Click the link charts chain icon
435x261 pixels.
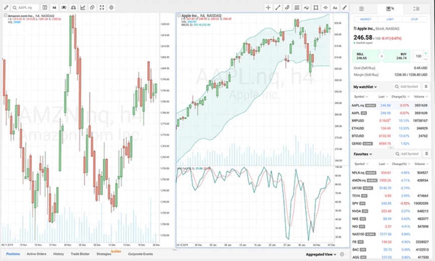tap(6, 8)
